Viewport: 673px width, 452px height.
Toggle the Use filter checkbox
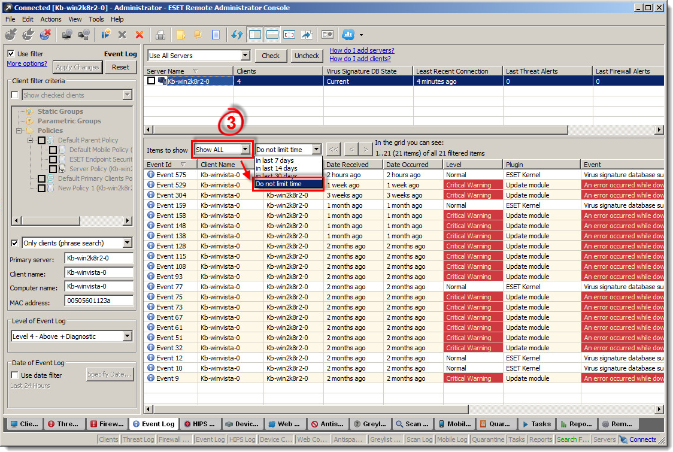coord(11,54)
